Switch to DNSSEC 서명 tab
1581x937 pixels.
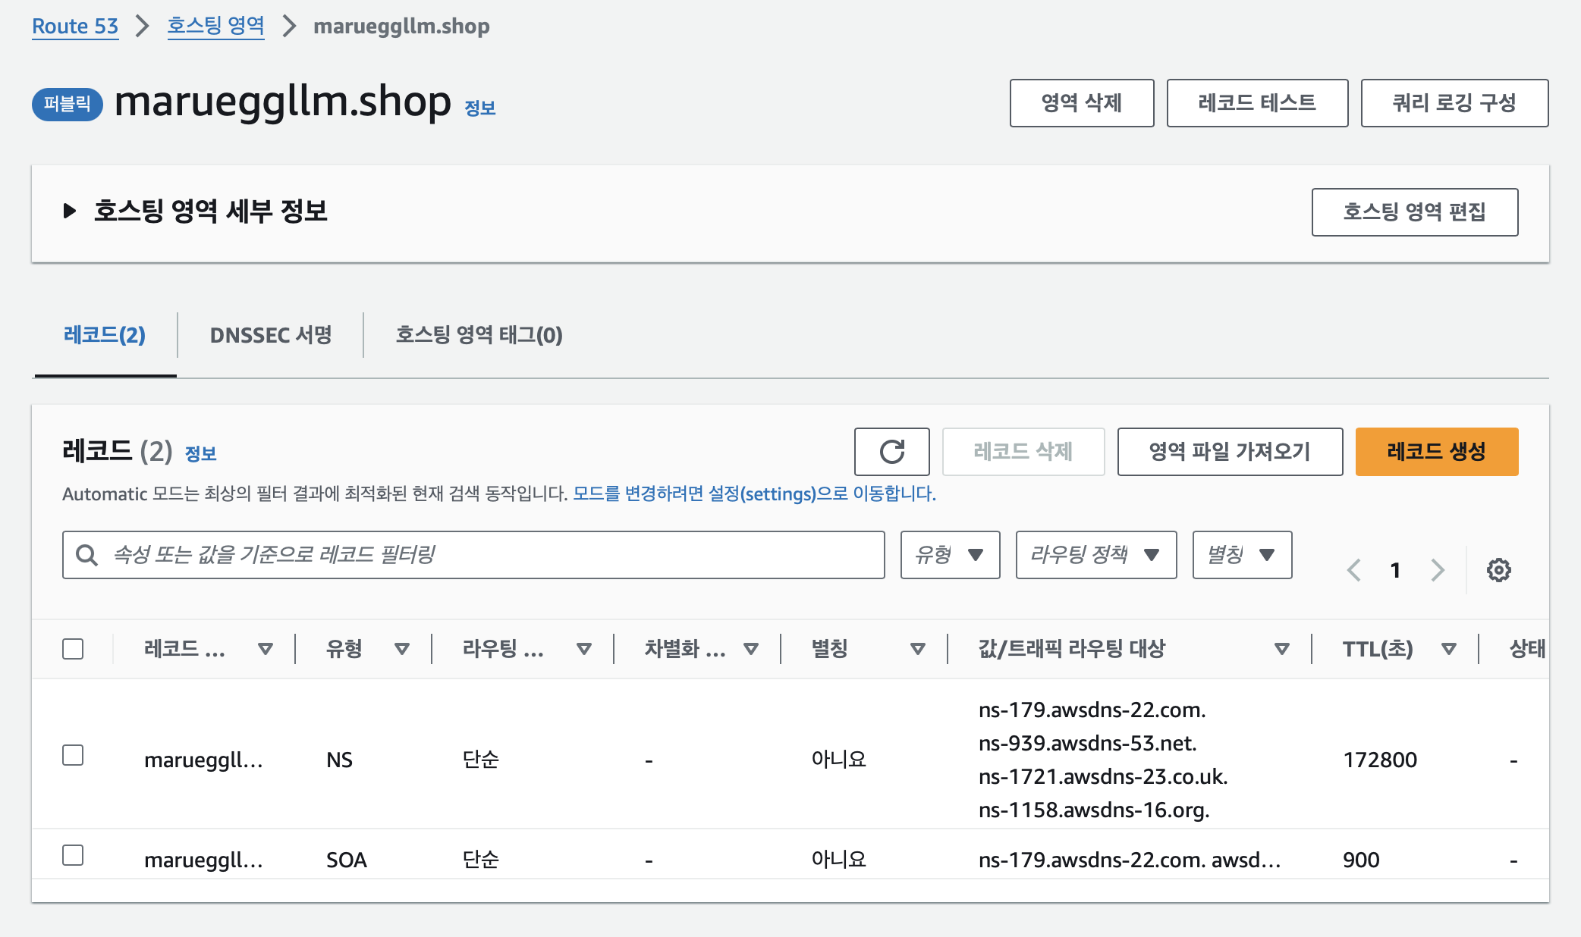(x=271, y=335)
